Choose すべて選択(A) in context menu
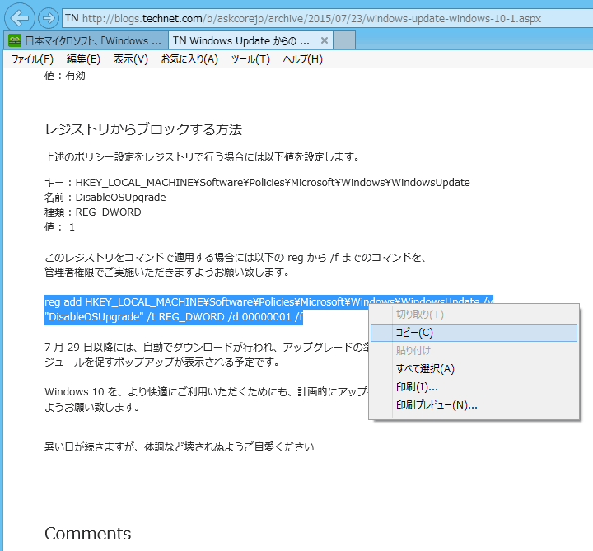Viewport: 593px width, 551px height. point(474,369)
